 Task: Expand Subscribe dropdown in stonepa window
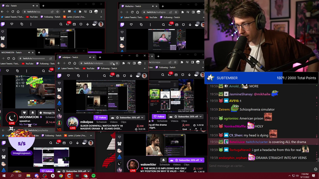point(200,116)
